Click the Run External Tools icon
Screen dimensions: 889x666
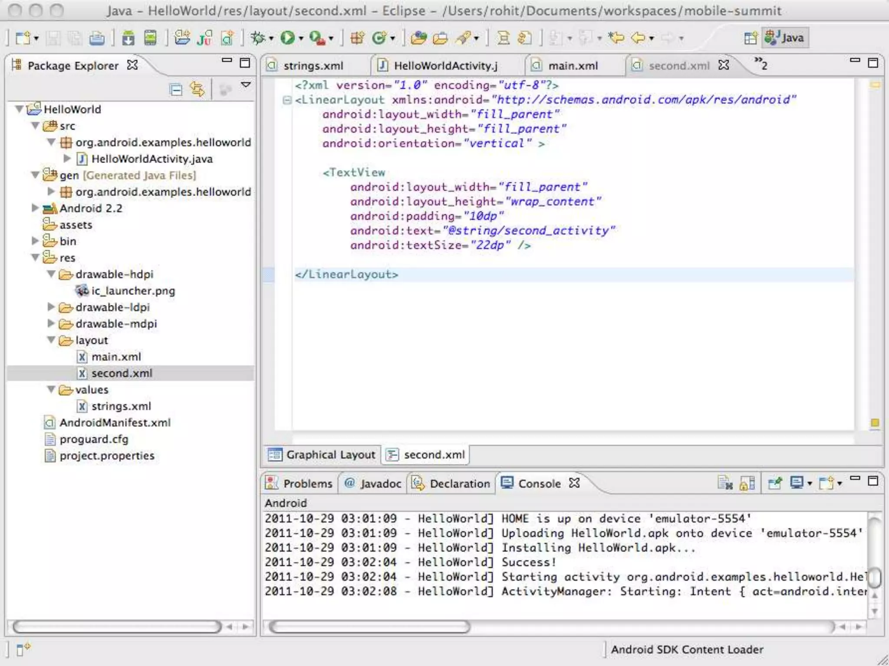[317, 38]
